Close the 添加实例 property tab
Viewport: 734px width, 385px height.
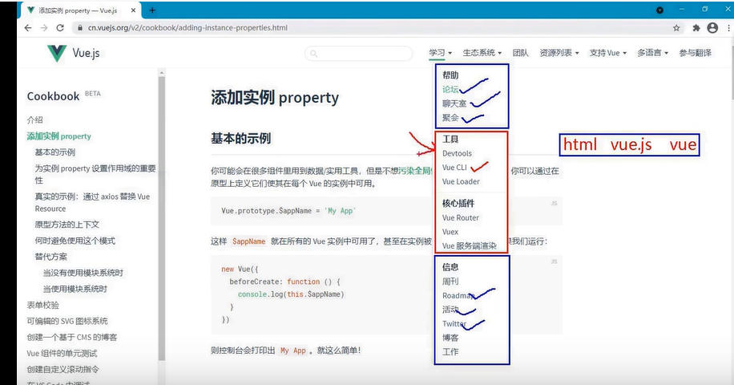coord(133,10)
